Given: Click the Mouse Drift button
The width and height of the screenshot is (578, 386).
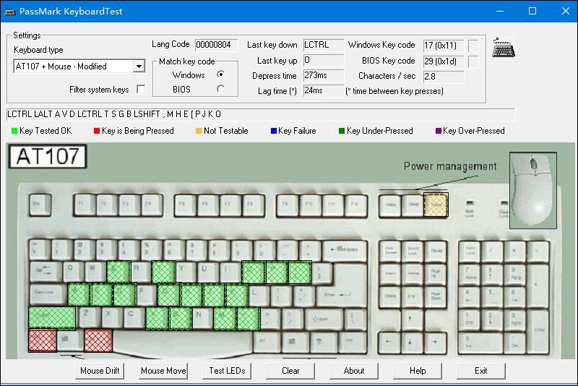Looking at the screenshot, I should pos(100,371).
